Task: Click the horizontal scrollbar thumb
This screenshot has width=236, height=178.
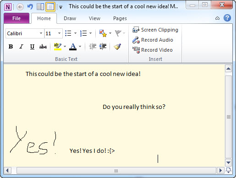Action: 116,171
